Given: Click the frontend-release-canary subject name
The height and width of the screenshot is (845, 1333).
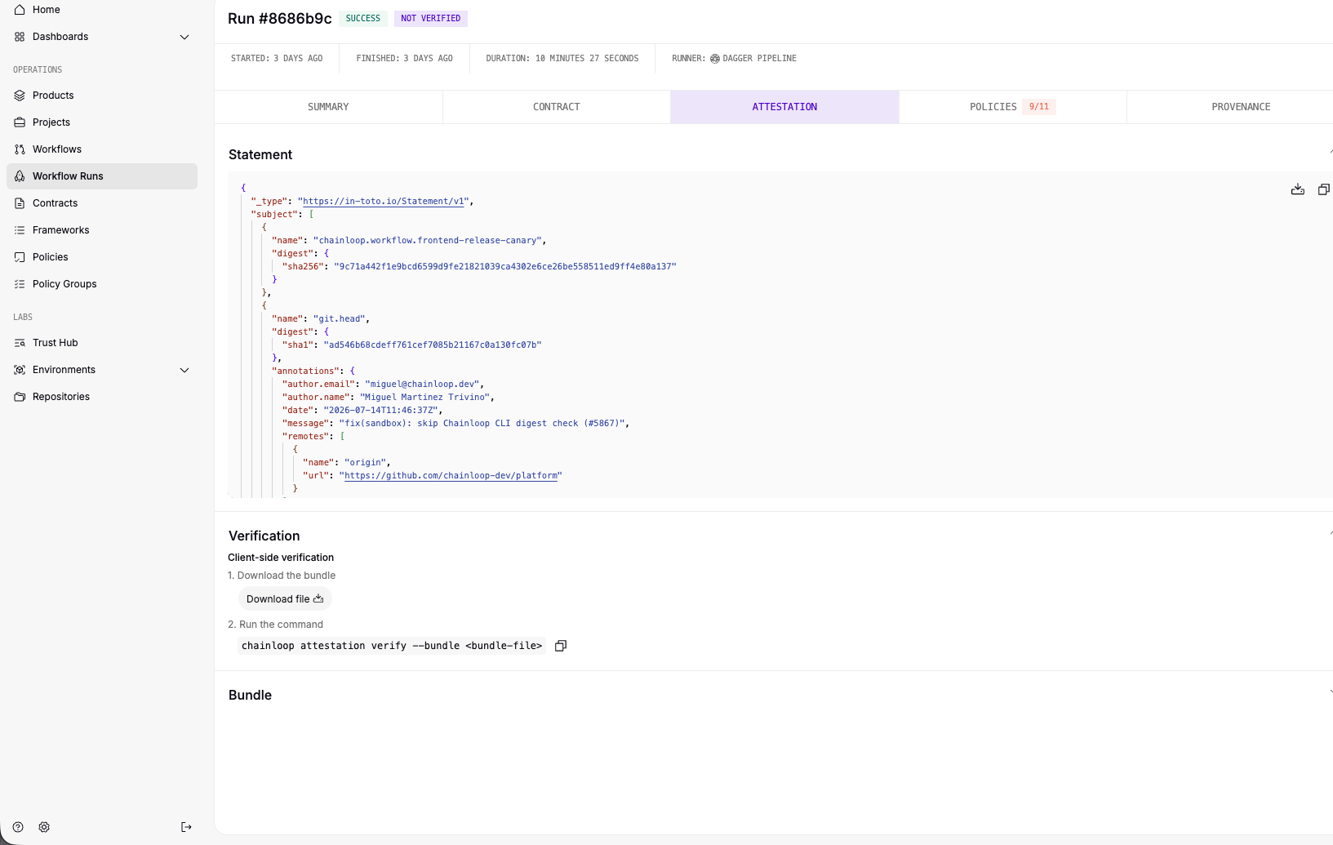Looking at the screenshot, I should click(428, 240).
